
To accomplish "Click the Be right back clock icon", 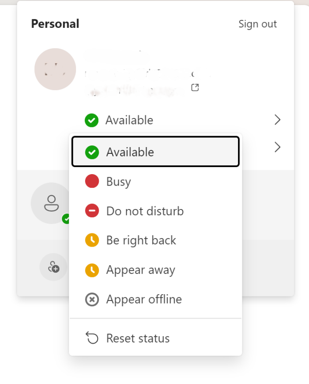I will (x=92, y=240).
